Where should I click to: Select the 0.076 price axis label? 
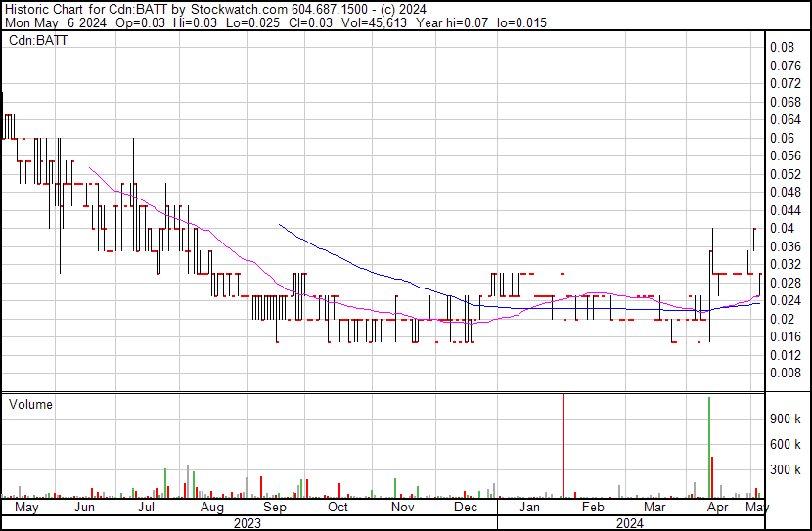pos(786,66)
